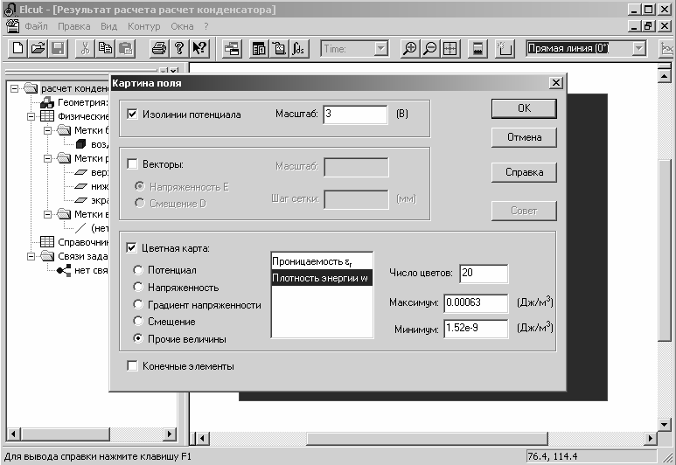Click the main window vertical scrollbar thumb

point(665,250)
